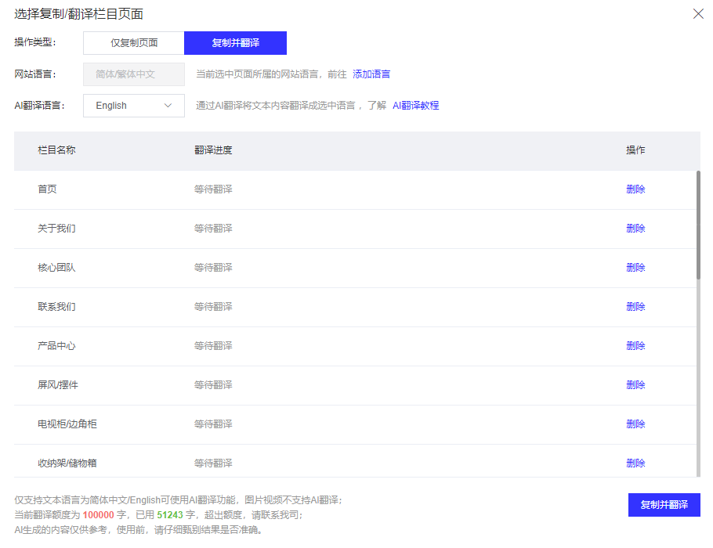Delete the 关于我们 column
Viewport: 713px width, 548px height.
click(x=635, y=228)
